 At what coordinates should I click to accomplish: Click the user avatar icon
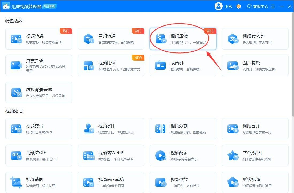point(218,6)
